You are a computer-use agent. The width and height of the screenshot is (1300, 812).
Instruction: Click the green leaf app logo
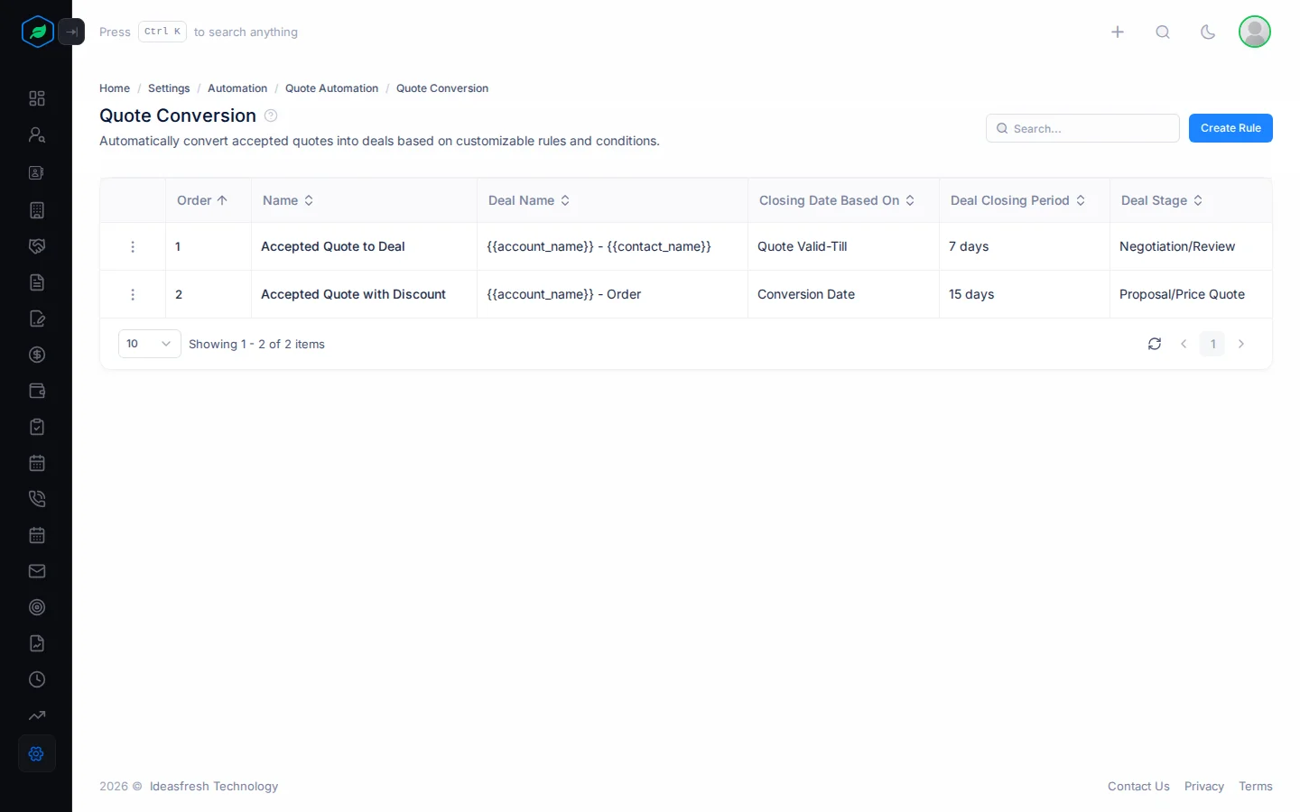[38, 32]
